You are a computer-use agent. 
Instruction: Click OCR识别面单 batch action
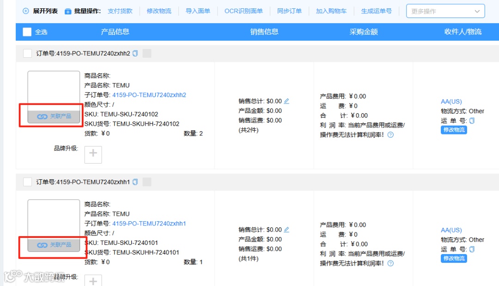[243, 11]
